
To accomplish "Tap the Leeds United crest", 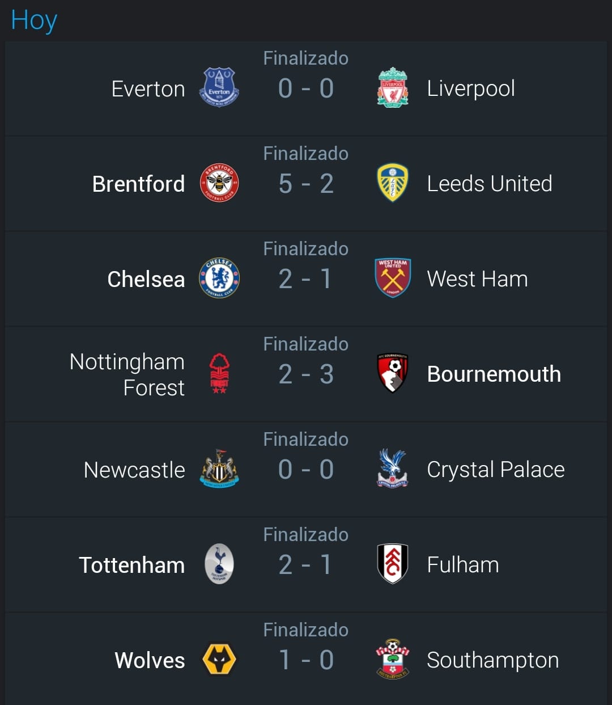I will tap(392, 183).
